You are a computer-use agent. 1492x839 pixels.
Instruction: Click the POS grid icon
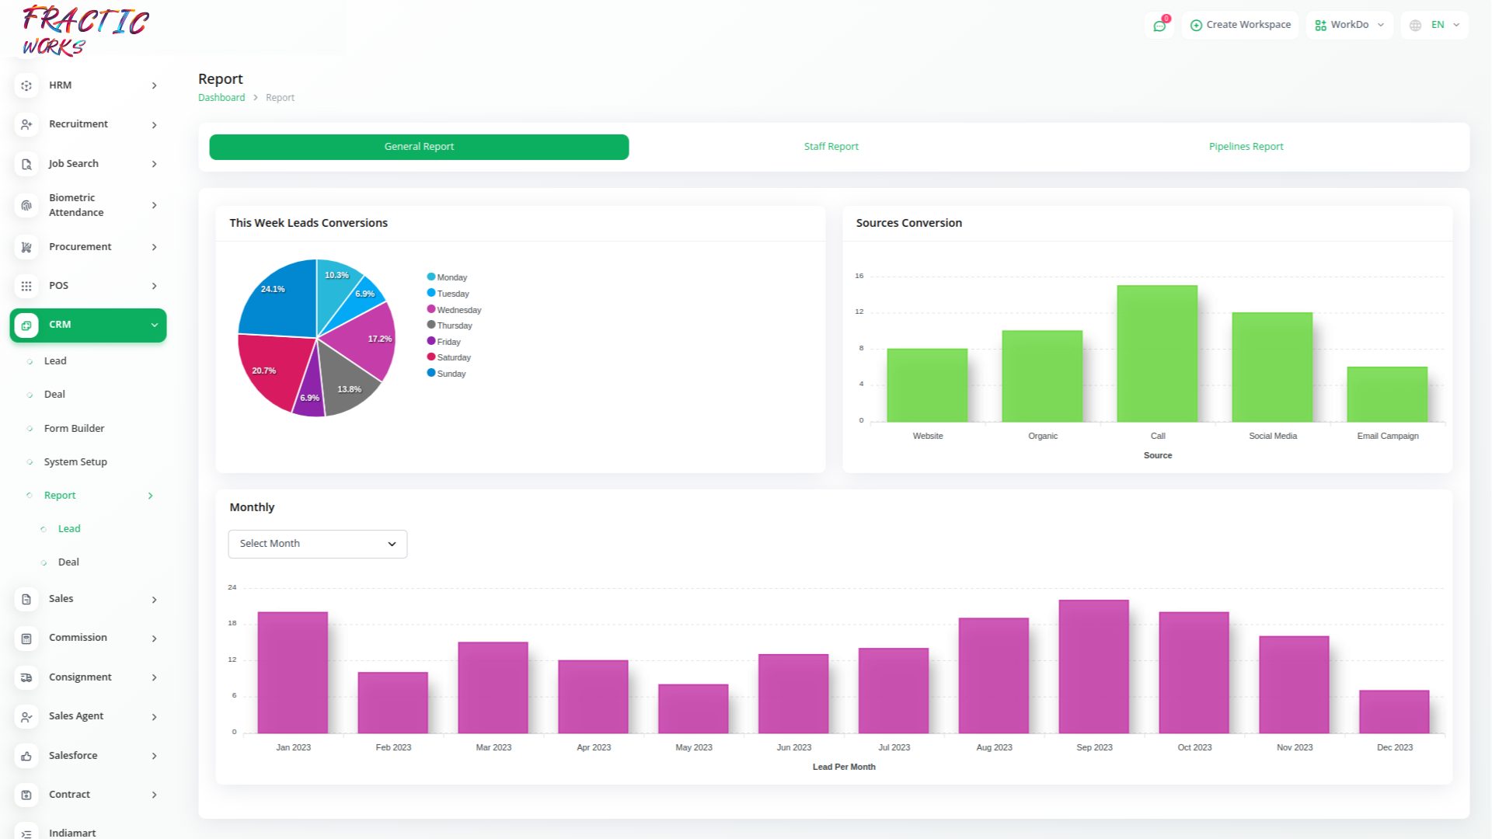tap(26, 286)
